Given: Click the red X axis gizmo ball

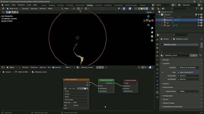Looking at the screenshot, I should coord(152,21).
